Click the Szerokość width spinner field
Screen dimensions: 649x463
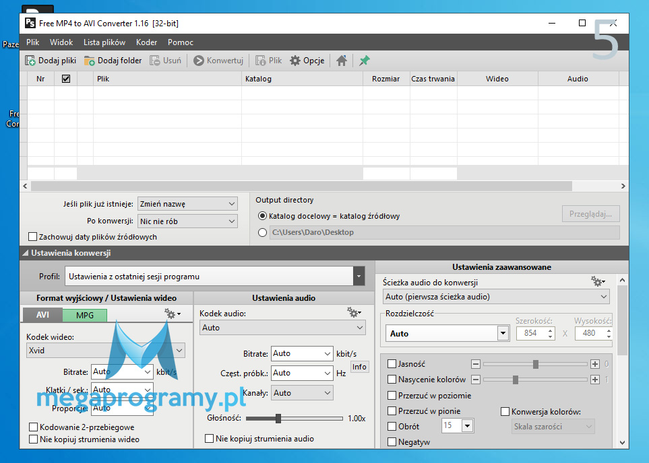(530, 333)
